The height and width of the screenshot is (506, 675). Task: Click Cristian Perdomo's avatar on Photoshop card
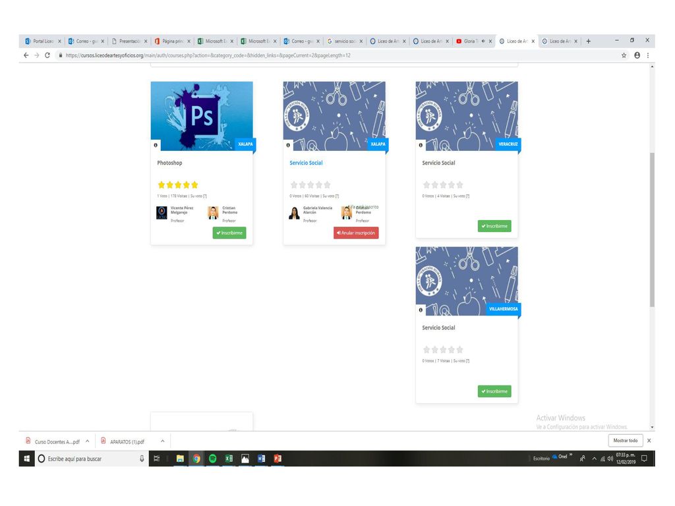coord(213,213)
